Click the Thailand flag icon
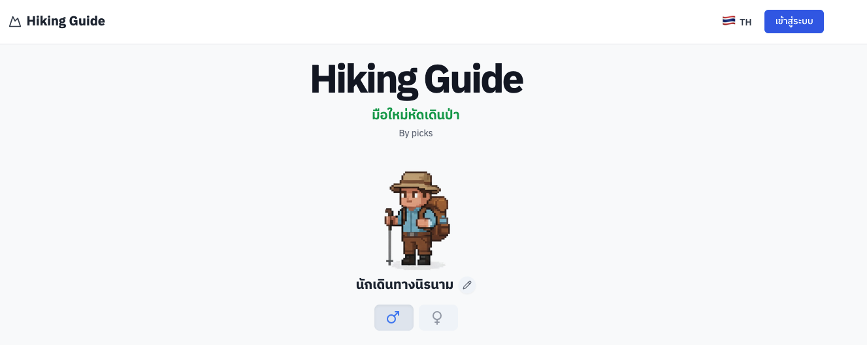This screenshot has height=345, width=867. 728,22
